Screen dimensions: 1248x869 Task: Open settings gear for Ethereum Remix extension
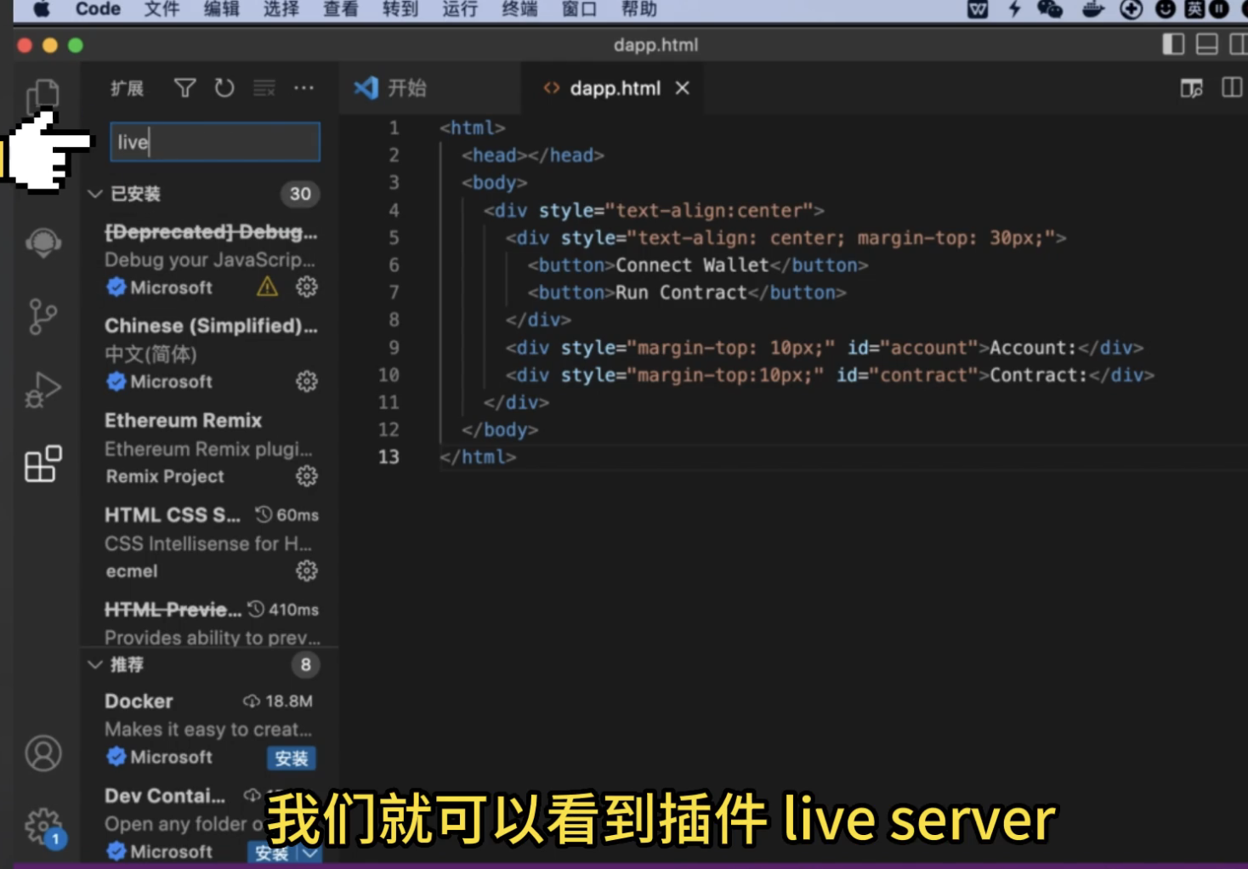(306, 476)
